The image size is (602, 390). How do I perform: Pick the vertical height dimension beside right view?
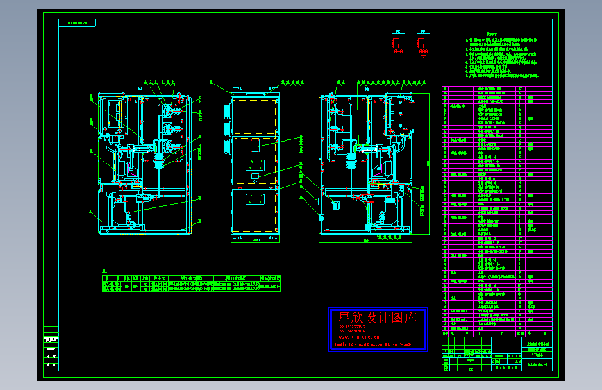tap(428, 163)
